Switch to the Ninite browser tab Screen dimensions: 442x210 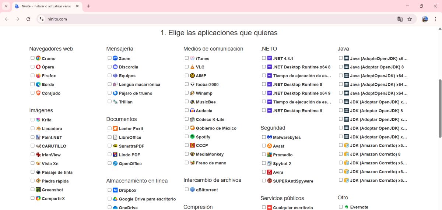(47, 6)
